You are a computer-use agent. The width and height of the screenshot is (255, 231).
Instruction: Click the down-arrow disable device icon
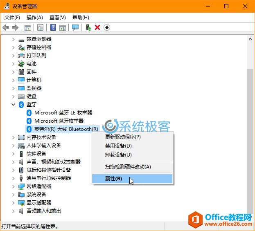pos(107,27)
